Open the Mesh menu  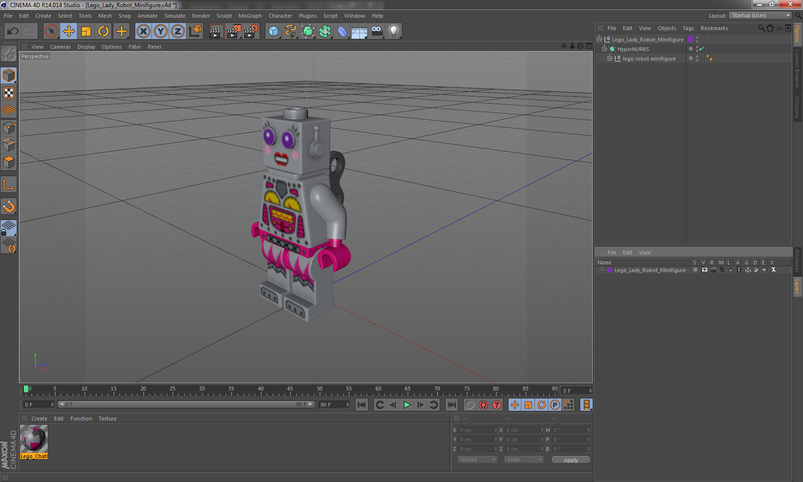(105, 16)
